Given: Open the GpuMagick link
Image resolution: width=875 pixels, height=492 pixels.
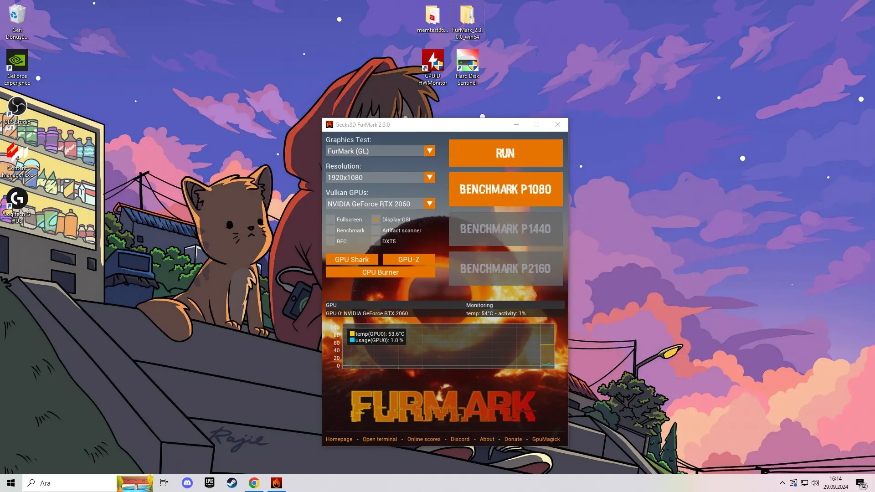Looking at the screenshot, I should pyautogui.click(x=546, y=439).
